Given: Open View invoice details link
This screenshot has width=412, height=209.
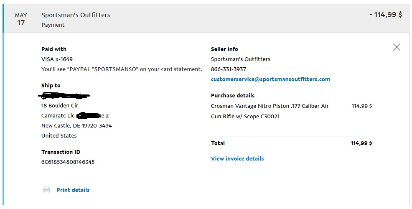Looking at the screenshot, I should tap(237, 158).
